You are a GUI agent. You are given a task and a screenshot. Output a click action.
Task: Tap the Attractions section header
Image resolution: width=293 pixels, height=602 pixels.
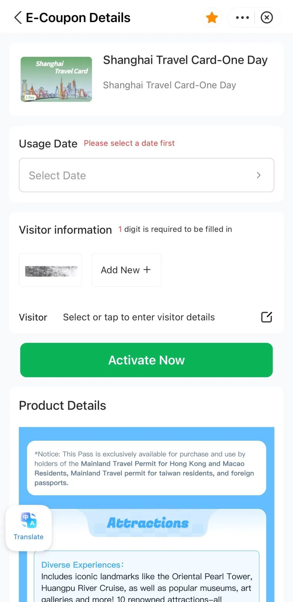148,523
